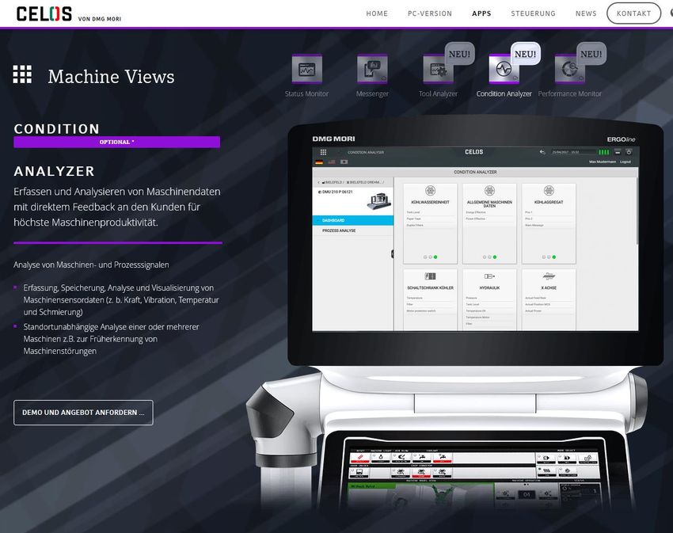This screenshot has width=673, height=533.
Task: Open the STEUERUNG nav item
Action: point(533,13)
